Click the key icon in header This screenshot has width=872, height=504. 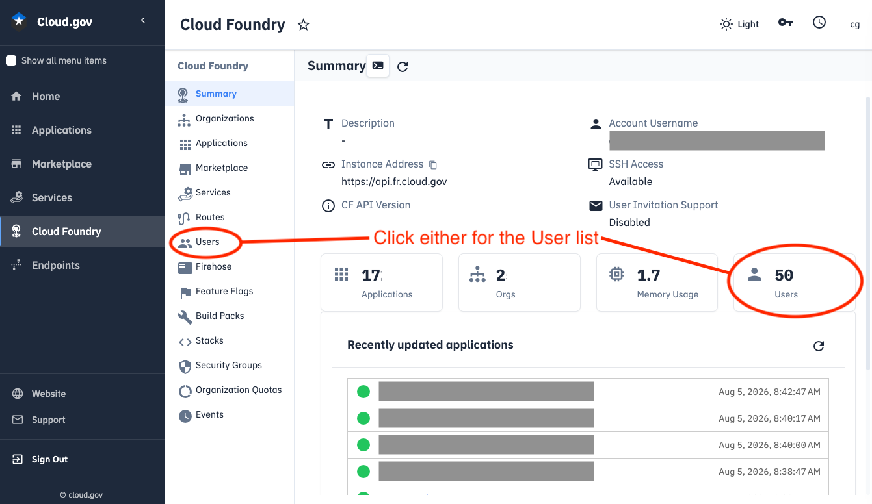click(x=786, y=23)
